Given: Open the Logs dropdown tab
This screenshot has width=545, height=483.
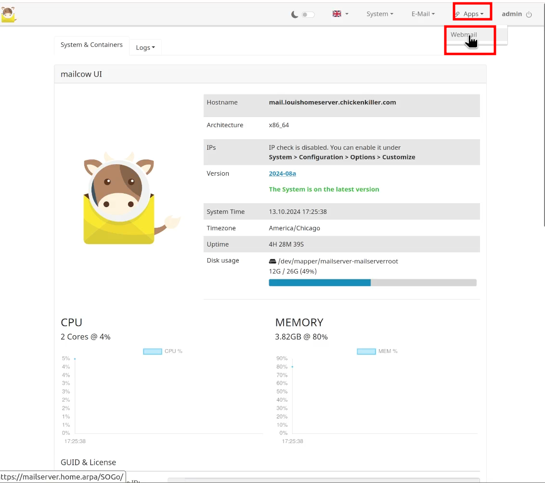Looking at the screenshot, I should (145, 47).
